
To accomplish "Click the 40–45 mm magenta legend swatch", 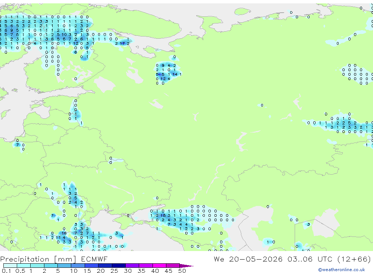I will coord(159,266).
